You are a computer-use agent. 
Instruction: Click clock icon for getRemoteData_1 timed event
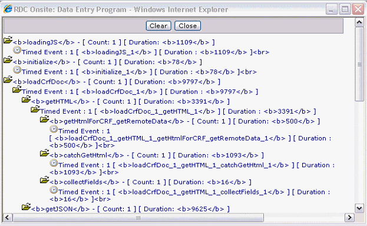(x=54, y=129)
